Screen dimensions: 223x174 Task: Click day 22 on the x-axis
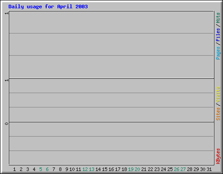[x=150, y=169]
